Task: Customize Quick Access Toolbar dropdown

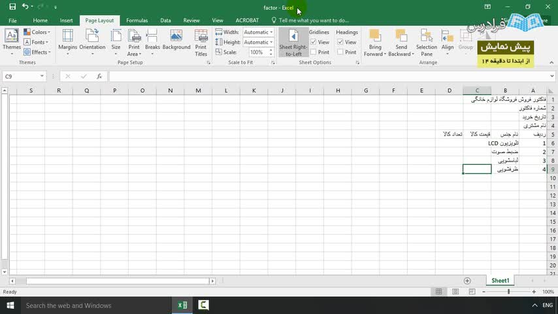Action: pos(56,7)
